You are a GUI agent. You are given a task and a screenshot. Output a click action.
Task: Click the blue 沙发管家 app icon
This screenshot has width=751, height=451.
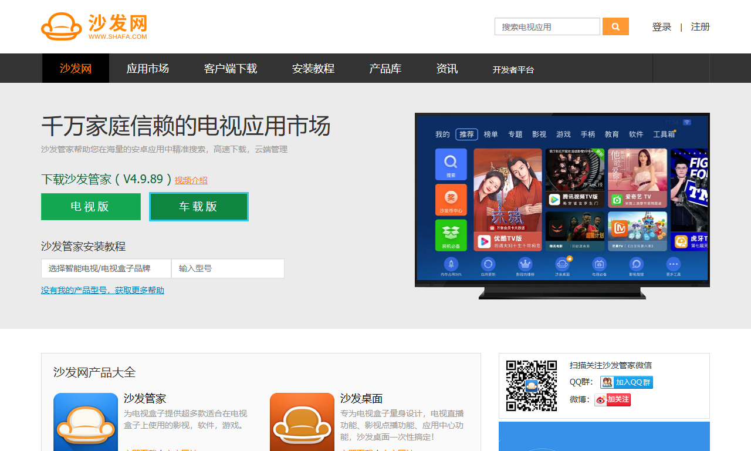pyautogui.click(x=86, y=422)
